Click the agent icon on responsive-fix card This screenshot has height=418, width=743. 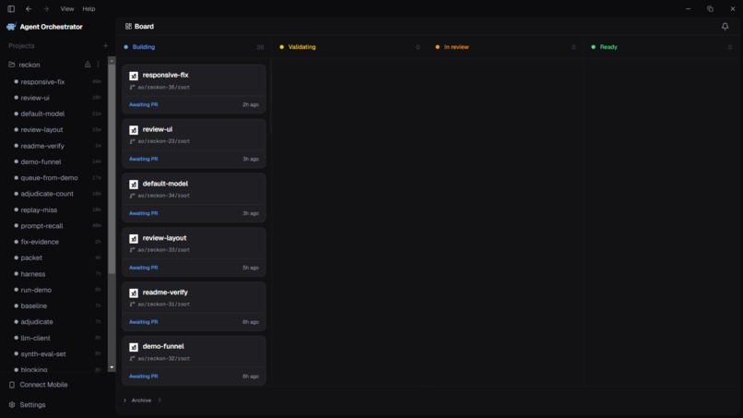[x=134, y=76]
